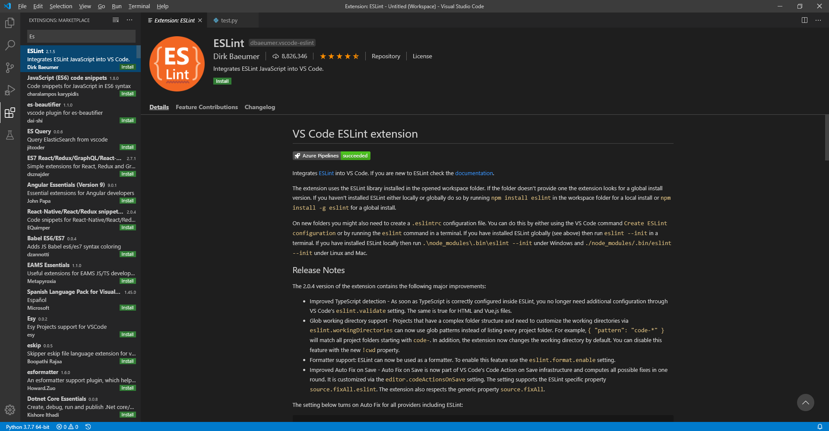Select the Extension: ESLint editor tab
The image size is (829, 431).
[x=174, y=20]
